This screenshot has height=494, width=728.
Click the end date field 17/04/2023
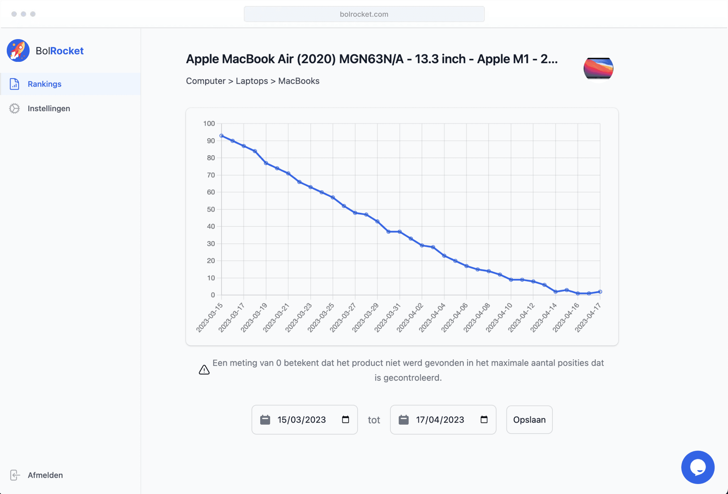tap(440, 420)
